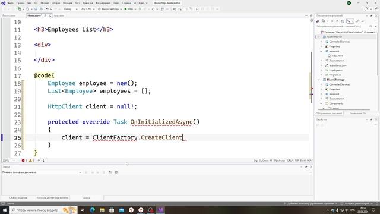This screenshot has width=380, height=214.
Task: Click '@code{' on line 17
Action: tap(44, 75)
